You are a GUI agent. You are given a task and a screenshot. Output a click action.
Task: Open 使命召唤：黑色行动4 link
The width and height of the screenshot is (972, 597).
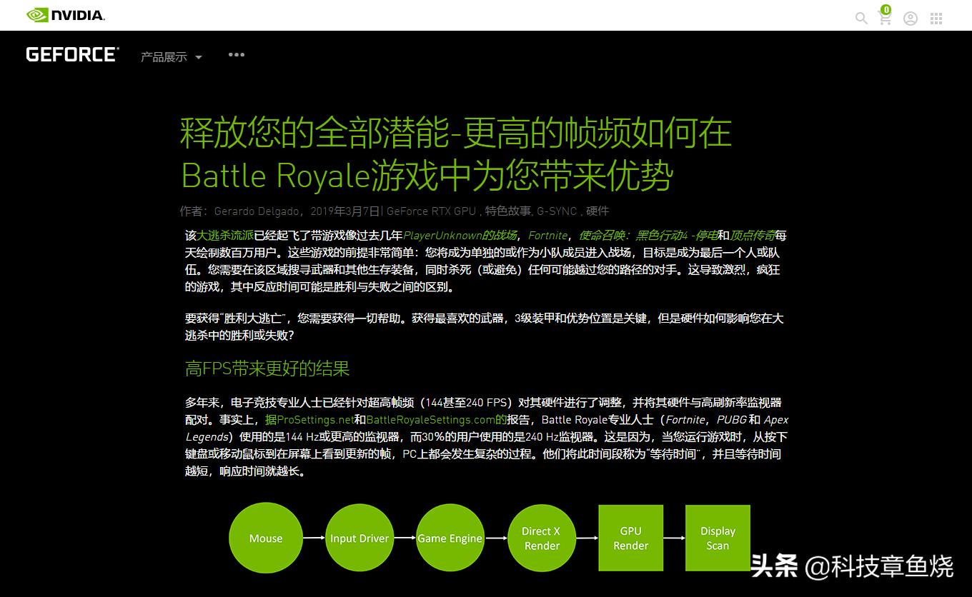(x=648, y=236)
